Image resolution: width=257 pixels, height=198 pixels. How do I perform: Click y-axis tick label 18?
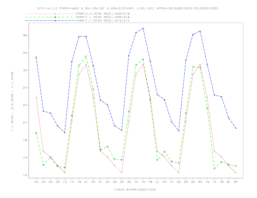pyautogui.click(x=25, y=140)
